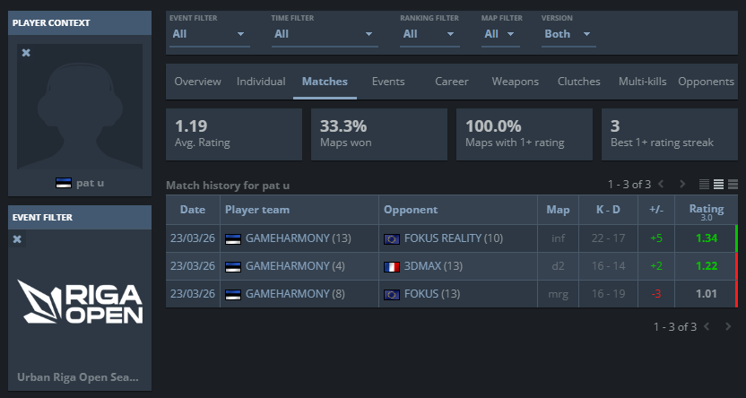Open GAMEHARMONY (4) team link
746x398 pixels.
click(x=295, y=266)
